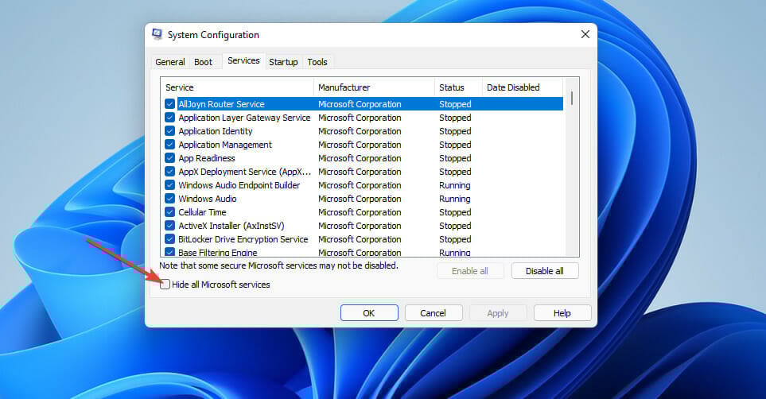Image resolution: width=766 pixels, height=399 pixels.
Task: Select the Application Management service name
Action: pos(225,145)
